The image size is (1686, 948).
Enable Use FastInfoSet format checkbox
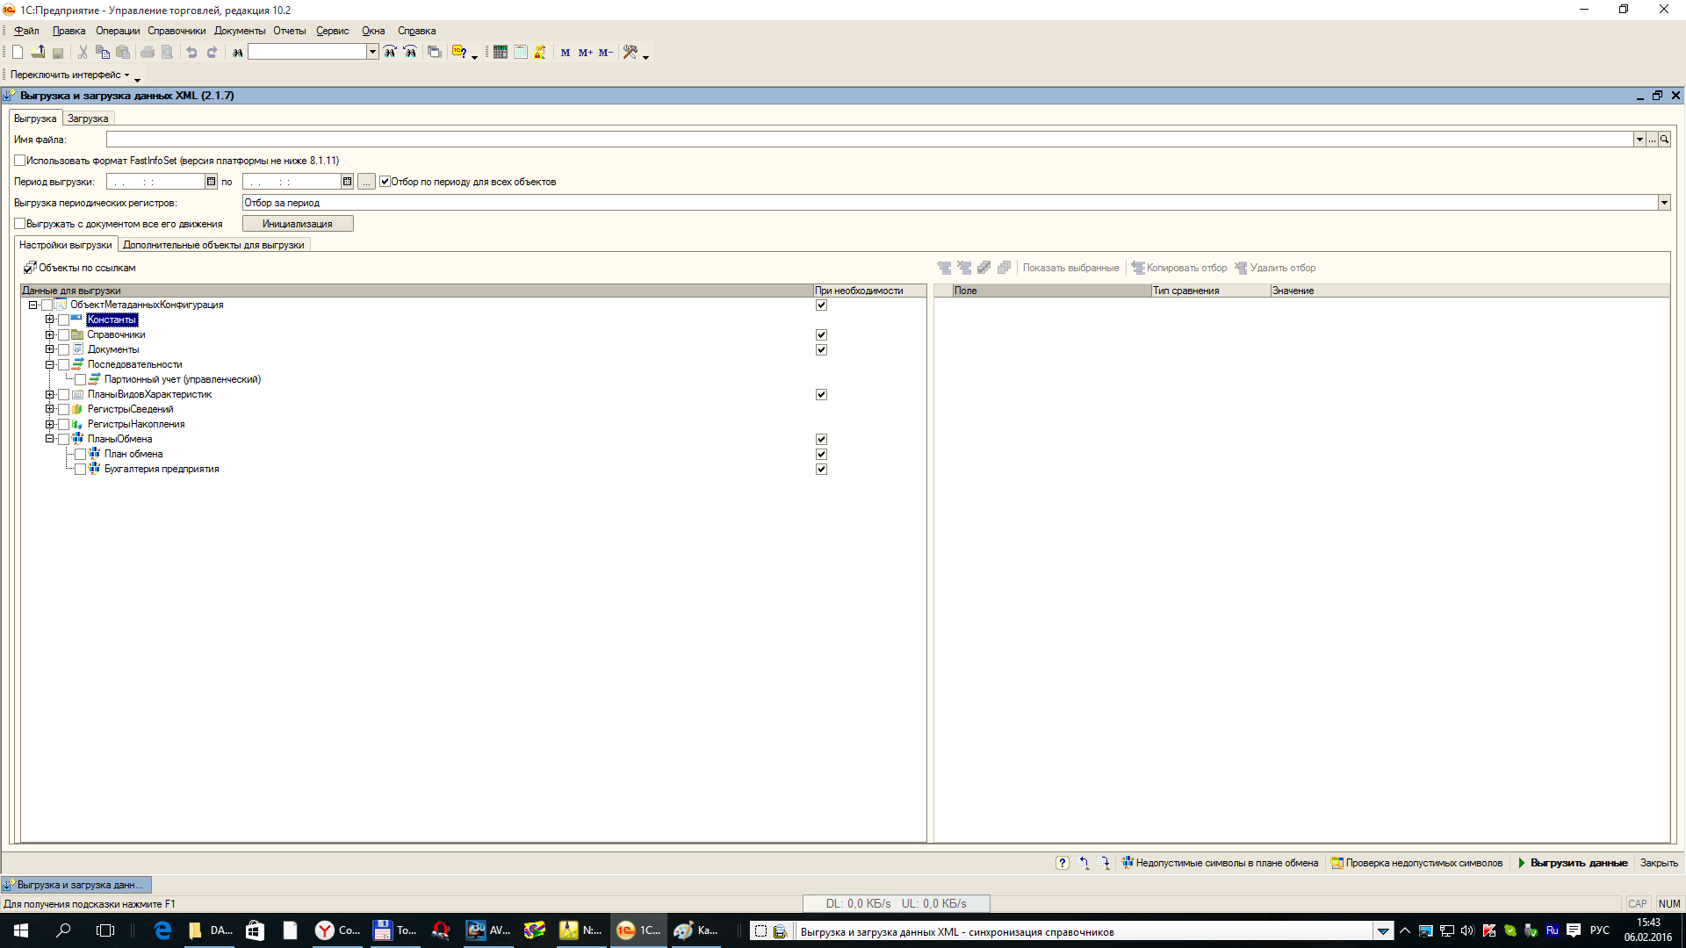pyautogui.click(x=19, y=161)
